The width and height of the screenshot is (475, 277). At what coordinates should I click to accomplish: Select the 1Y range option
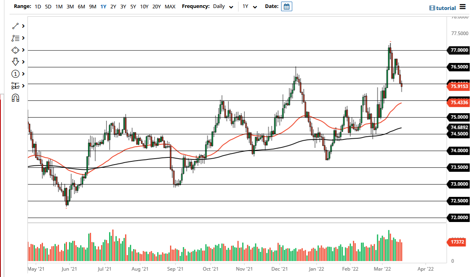click(103, 6)
